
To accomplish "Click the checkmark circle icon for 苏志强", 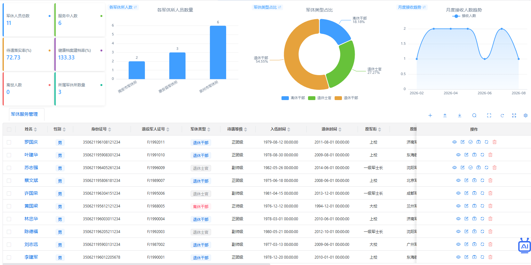I will click(471, 168).
